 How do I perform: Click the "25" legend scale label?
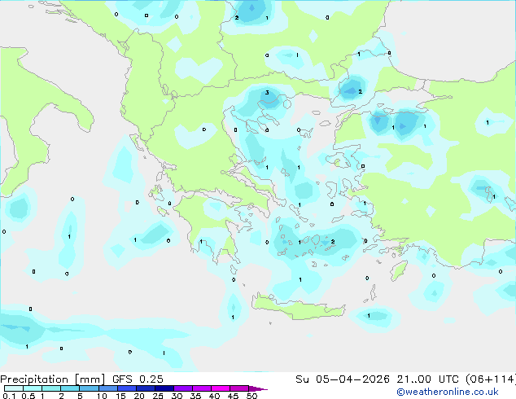point(158,396)
